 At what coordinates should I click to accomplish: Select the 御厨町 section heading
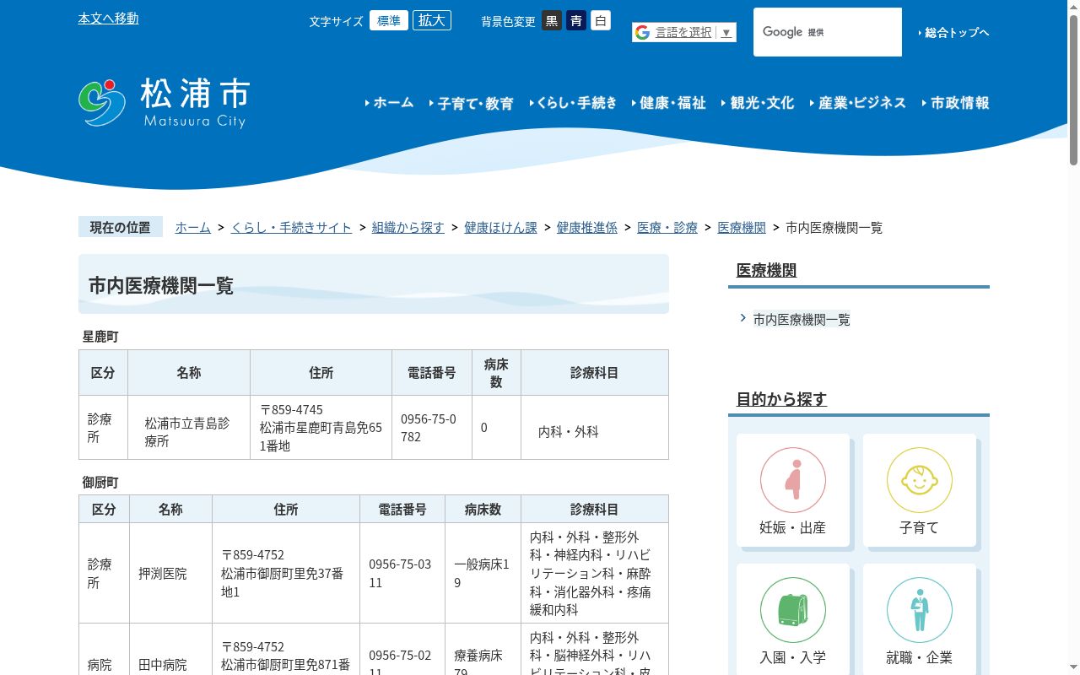(100, 483)
